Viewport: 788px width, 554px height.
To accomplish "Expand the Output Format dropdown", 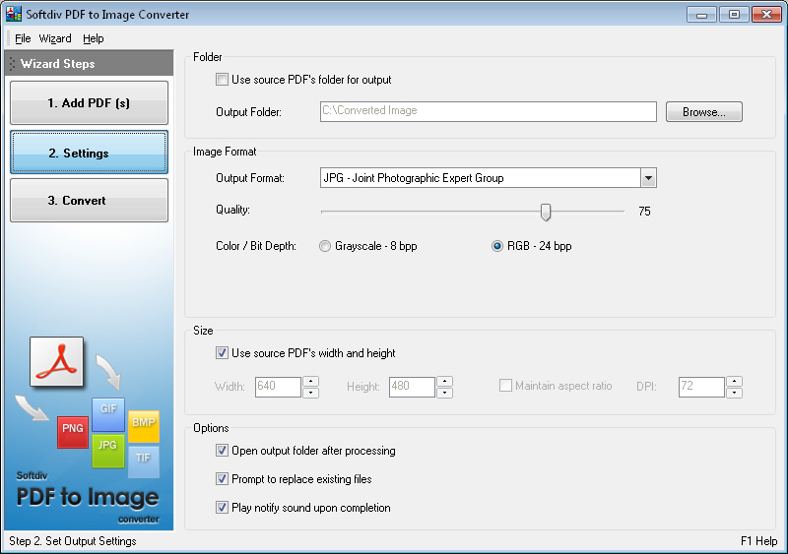I will [x=647, y=178].
